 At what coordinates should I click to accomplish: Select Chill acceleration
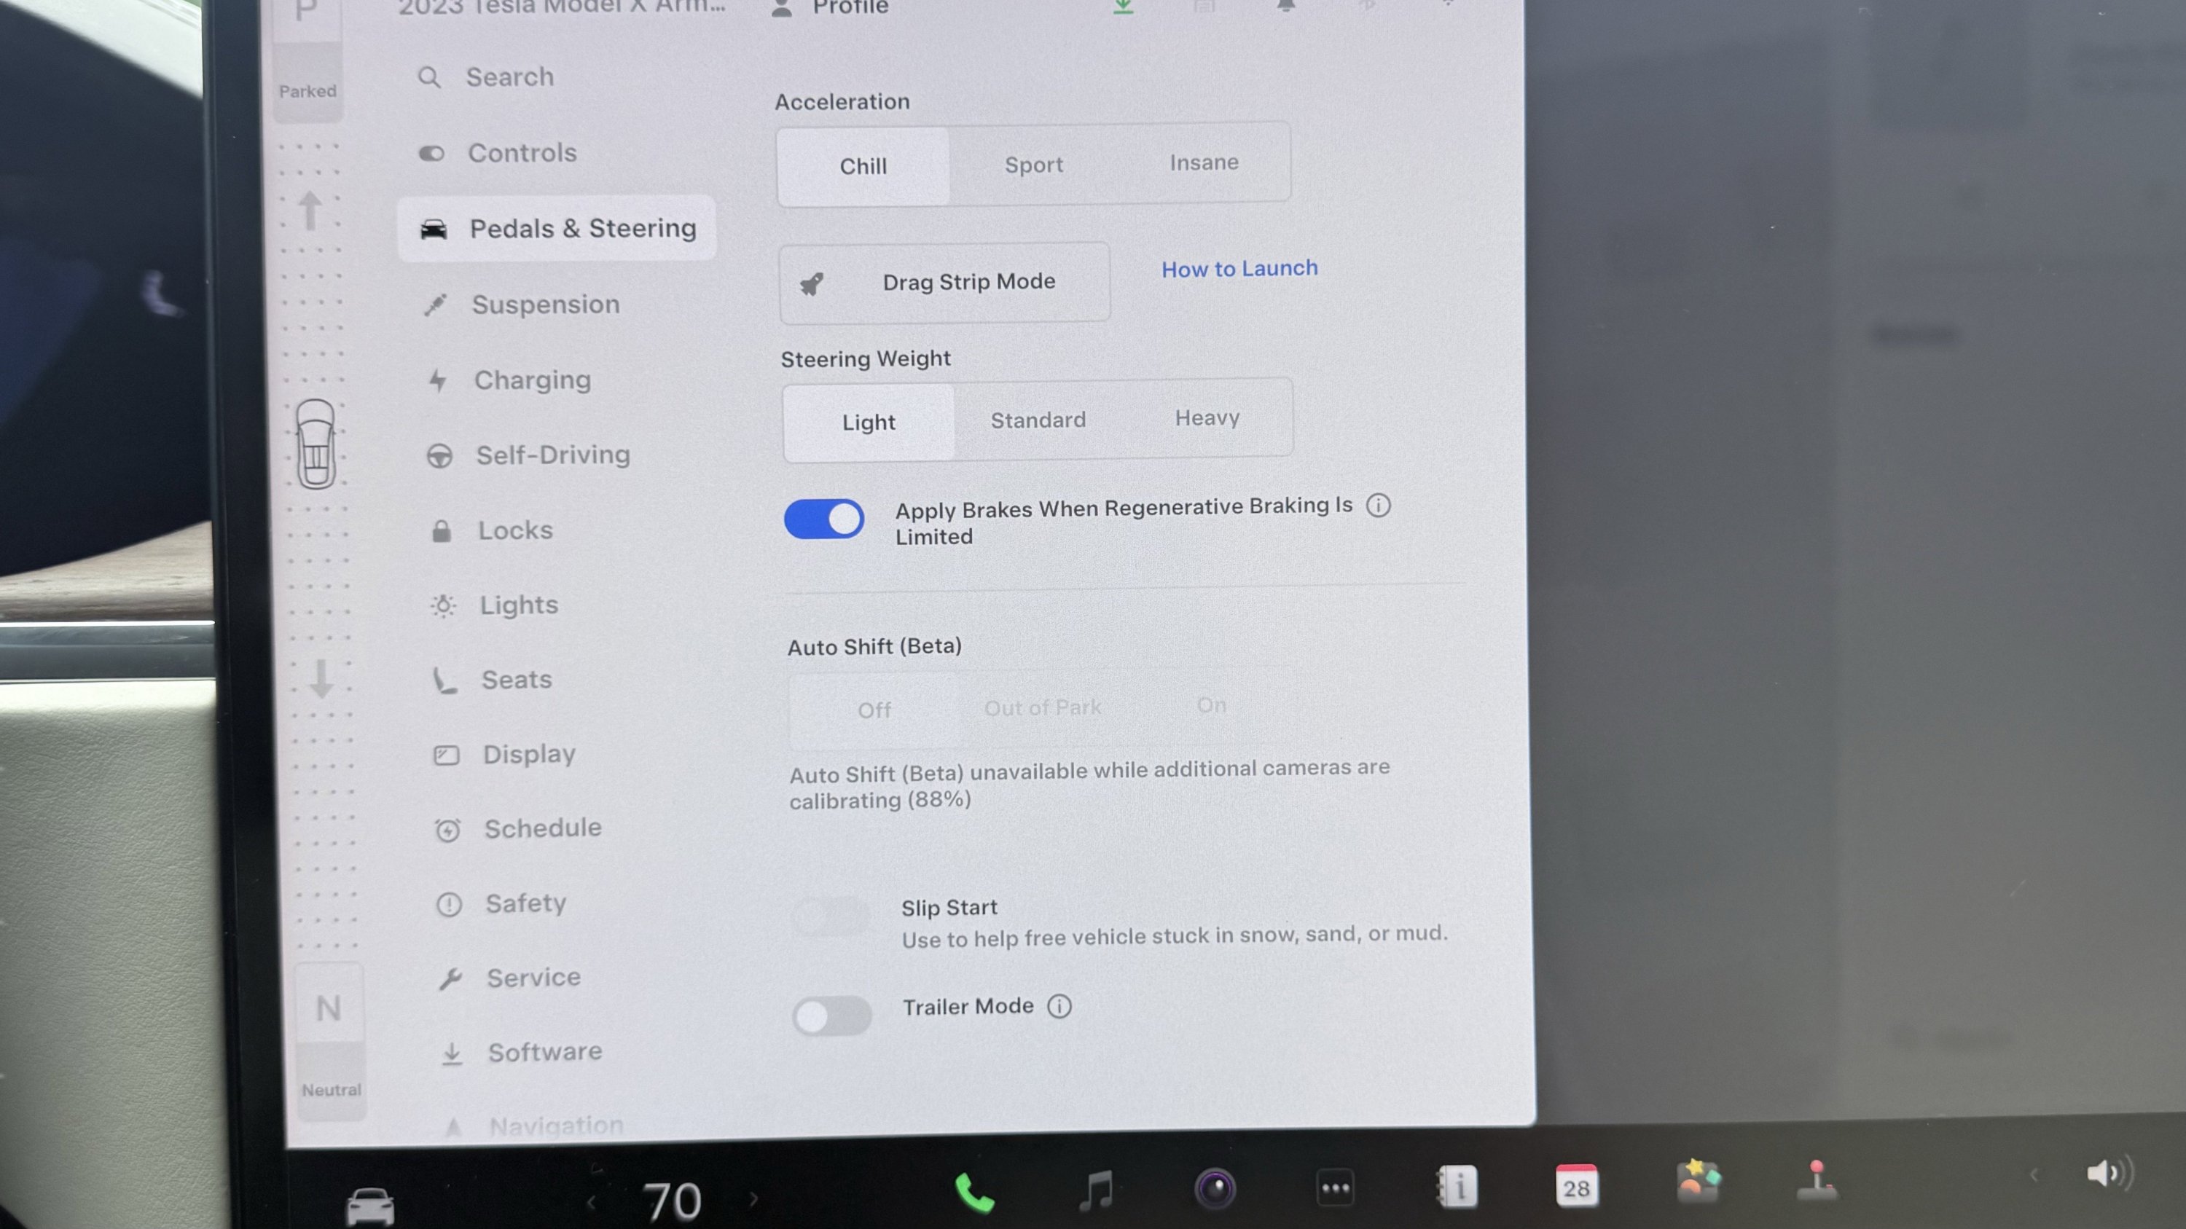(863, 166)
